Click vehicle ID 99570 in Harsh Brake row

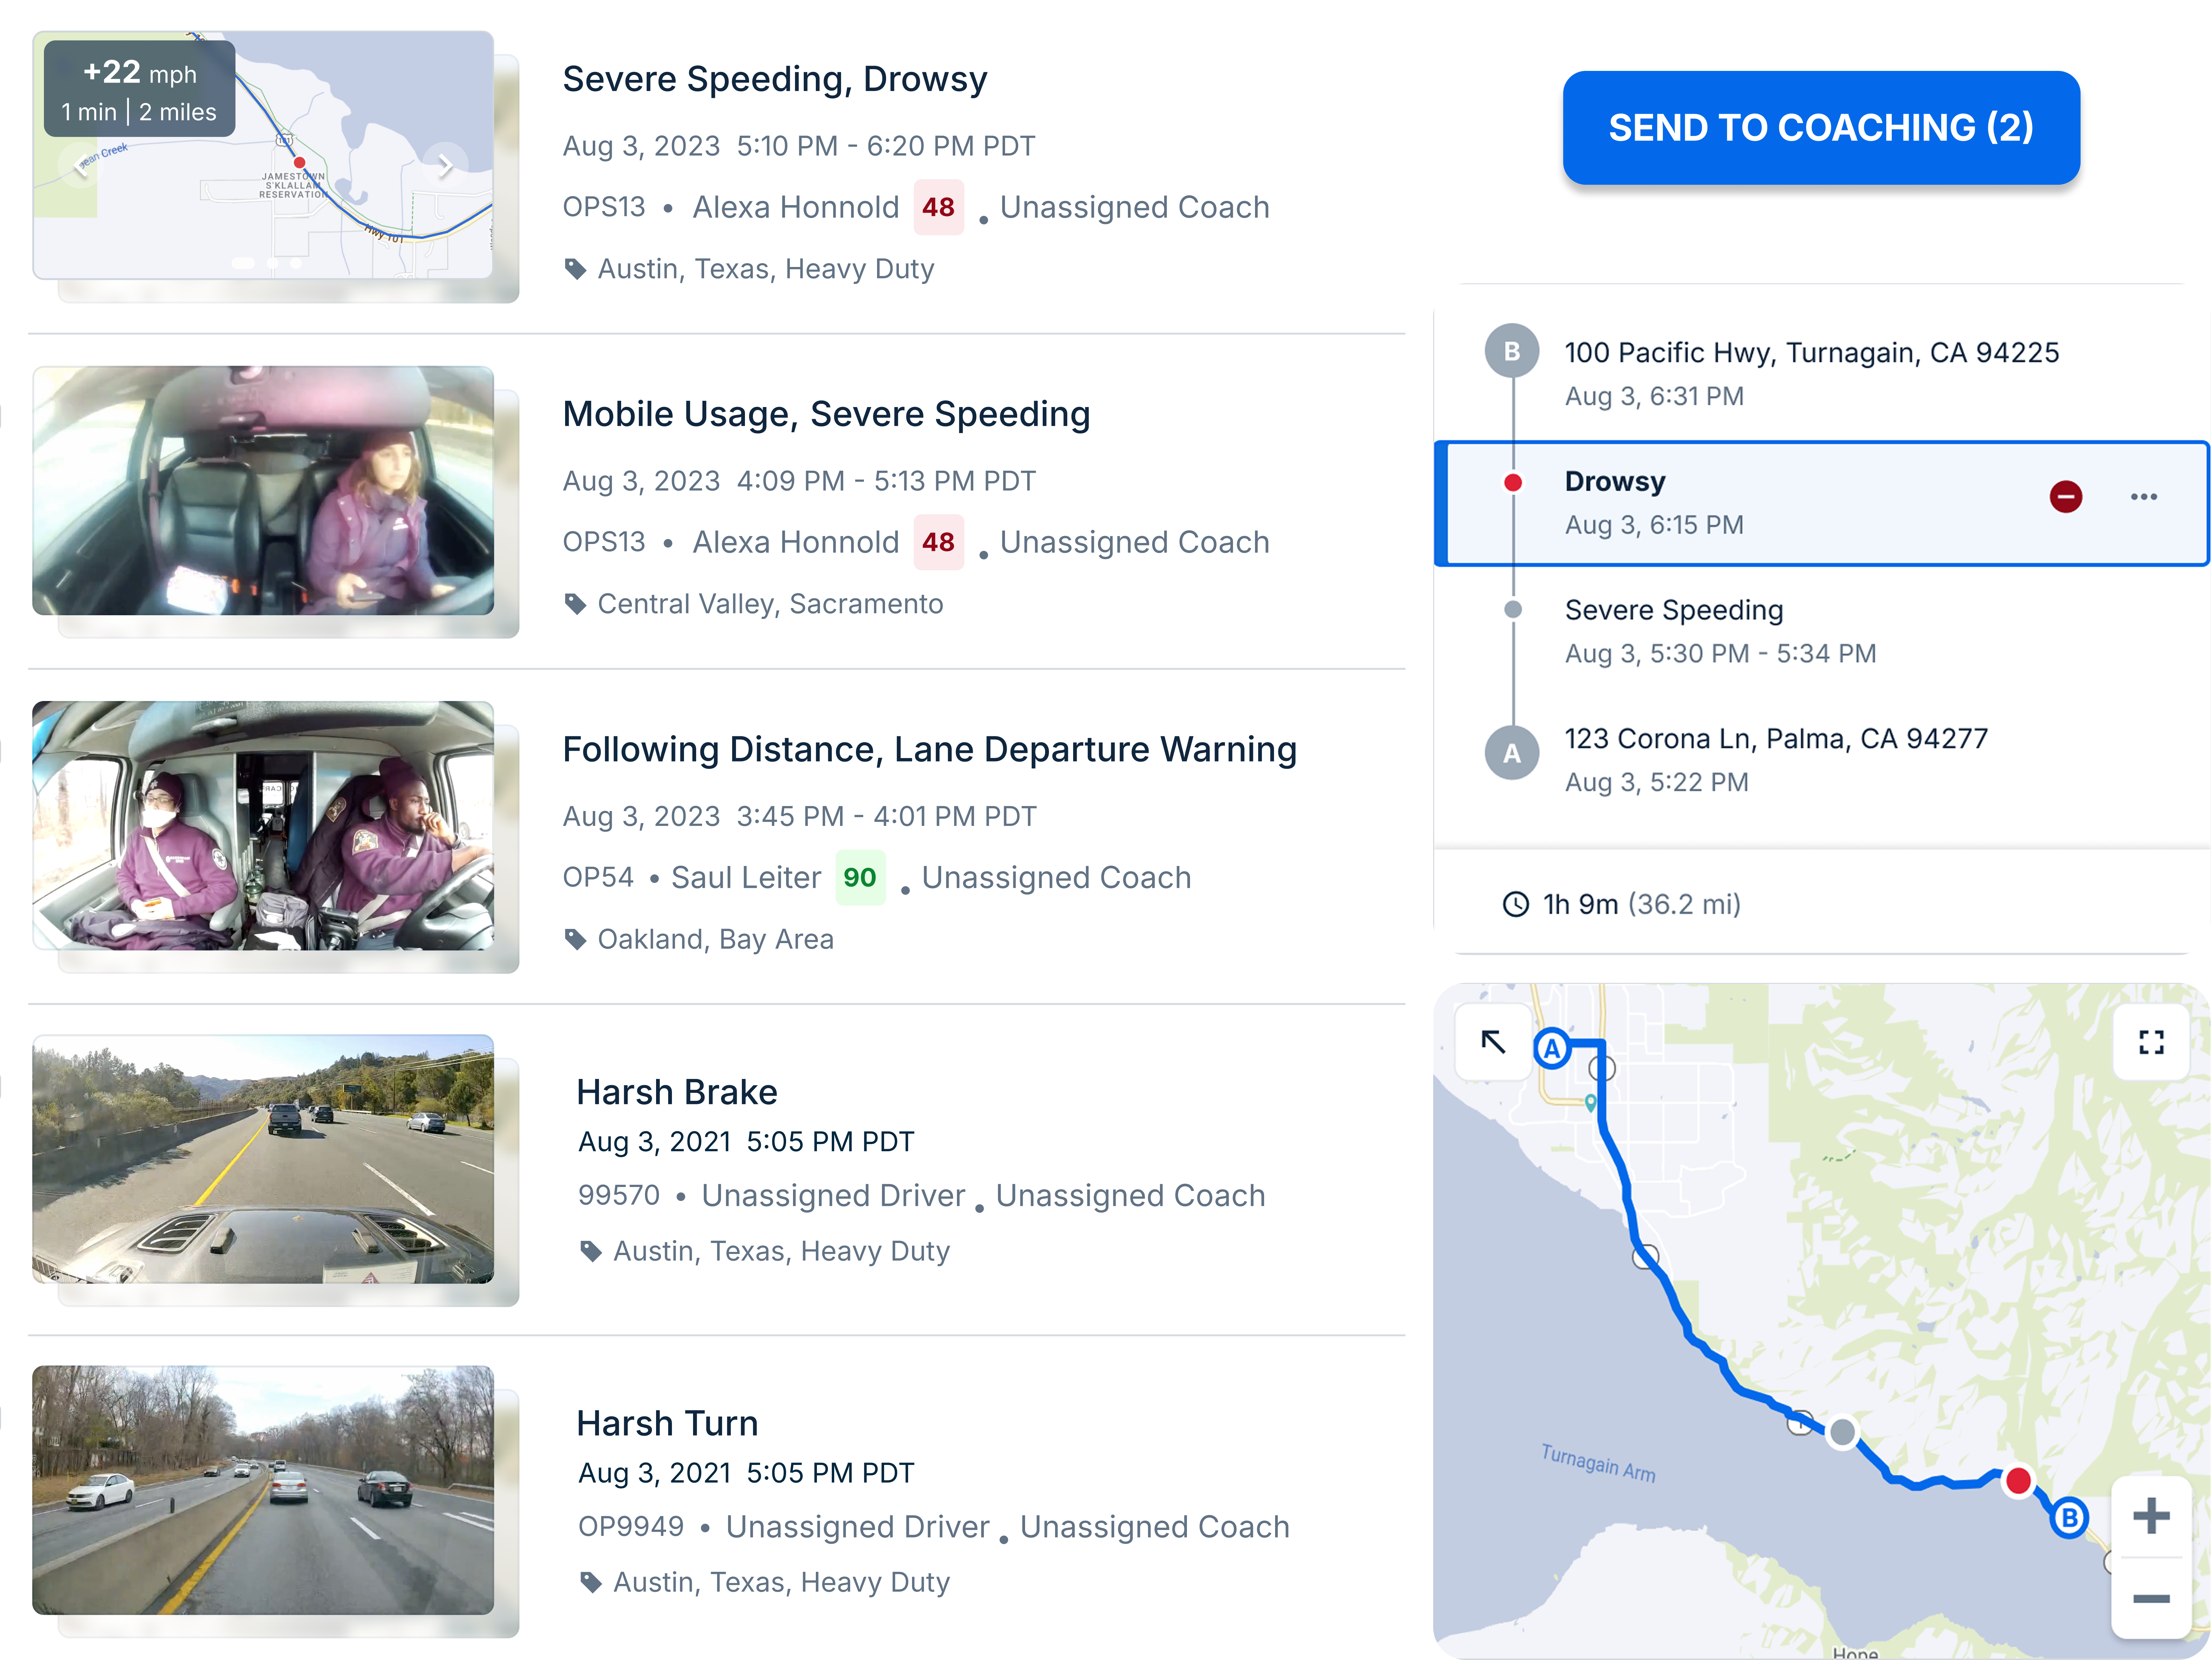619,1195
